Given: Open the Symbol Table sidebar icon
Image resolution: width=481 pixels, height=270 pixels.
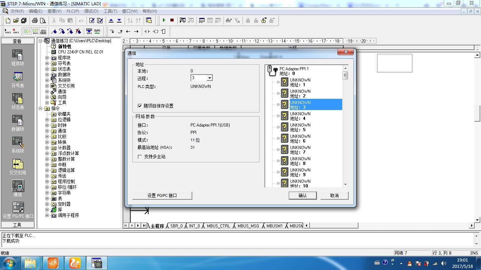Looking at the screenshot, I should point(18,79).
